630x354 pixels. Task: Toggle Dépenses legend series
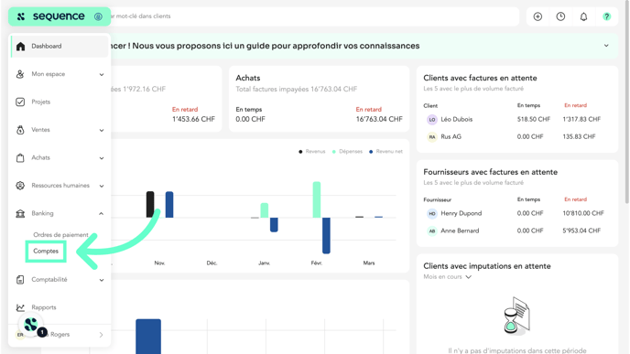pos(347,151)
